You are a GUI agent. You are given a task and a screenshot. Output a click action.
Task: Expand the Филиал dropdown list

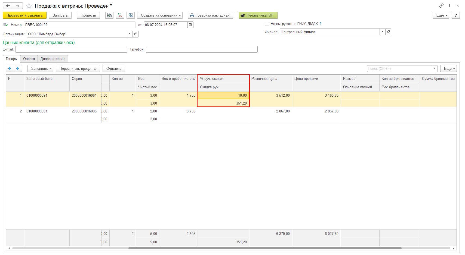(x=382, y=32)
